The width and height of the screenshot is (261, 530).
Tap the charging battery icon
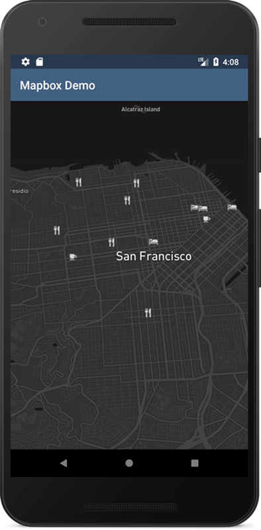[216, 62]
